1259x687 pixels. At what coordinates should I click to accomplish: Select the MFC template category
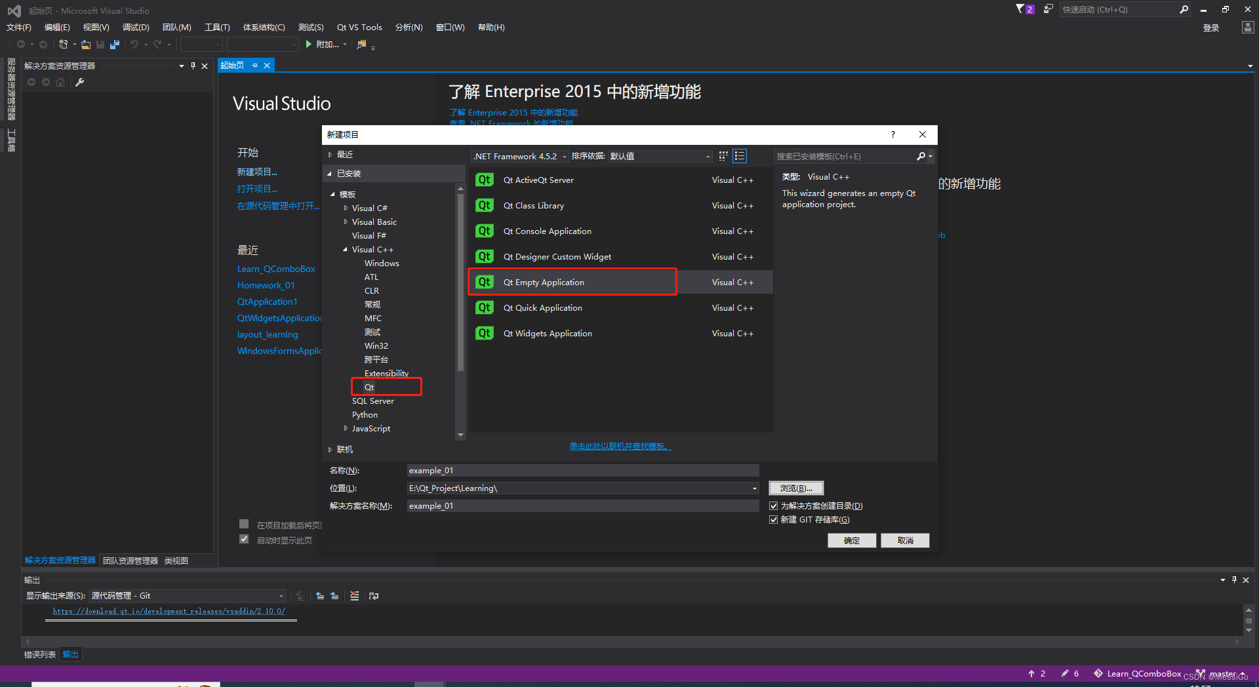click(x=373, y=318)
